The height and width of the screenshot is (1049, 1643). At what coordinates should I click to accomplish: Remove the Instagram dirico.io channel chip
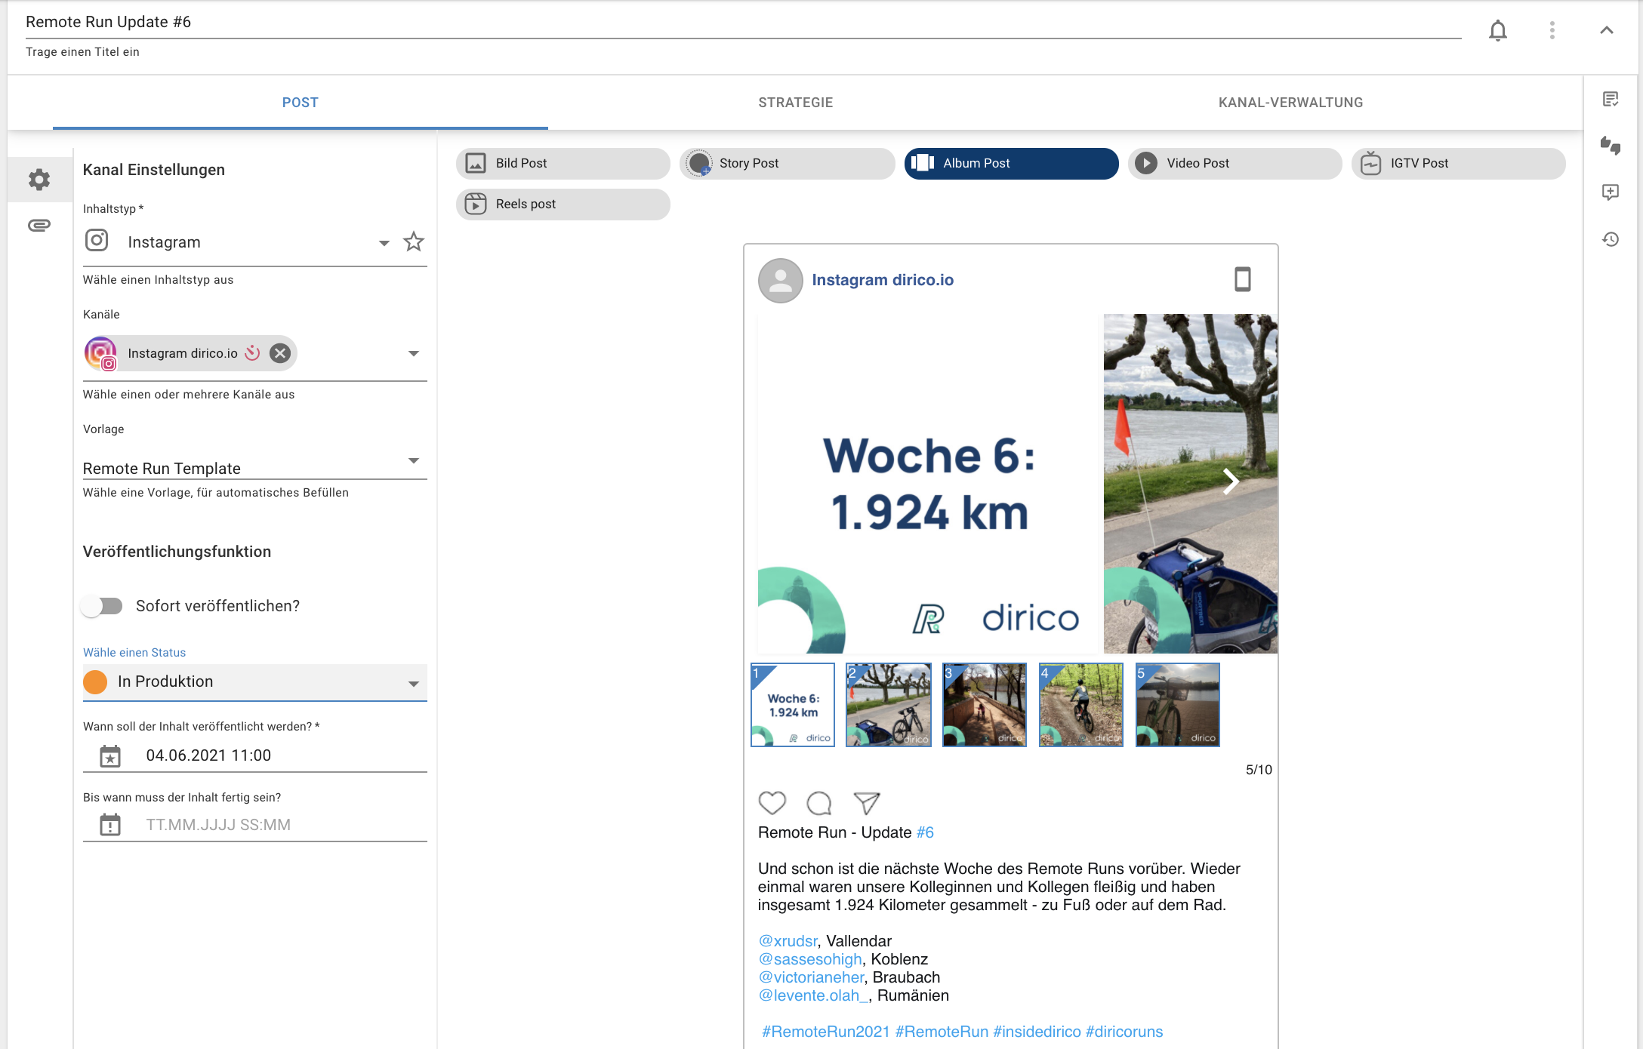[x=279, y=352]
